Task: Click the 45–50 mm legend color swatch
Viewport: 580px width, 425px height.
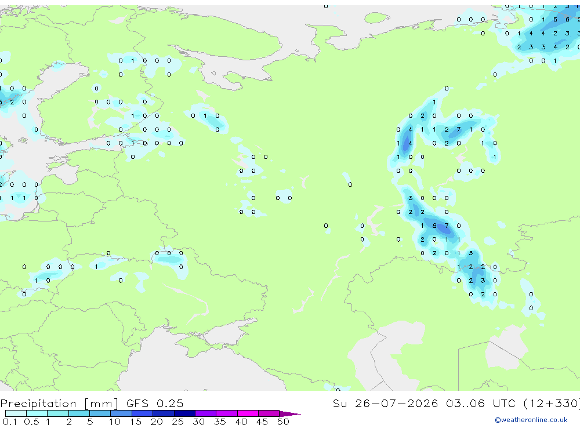Action: point(269,413)
